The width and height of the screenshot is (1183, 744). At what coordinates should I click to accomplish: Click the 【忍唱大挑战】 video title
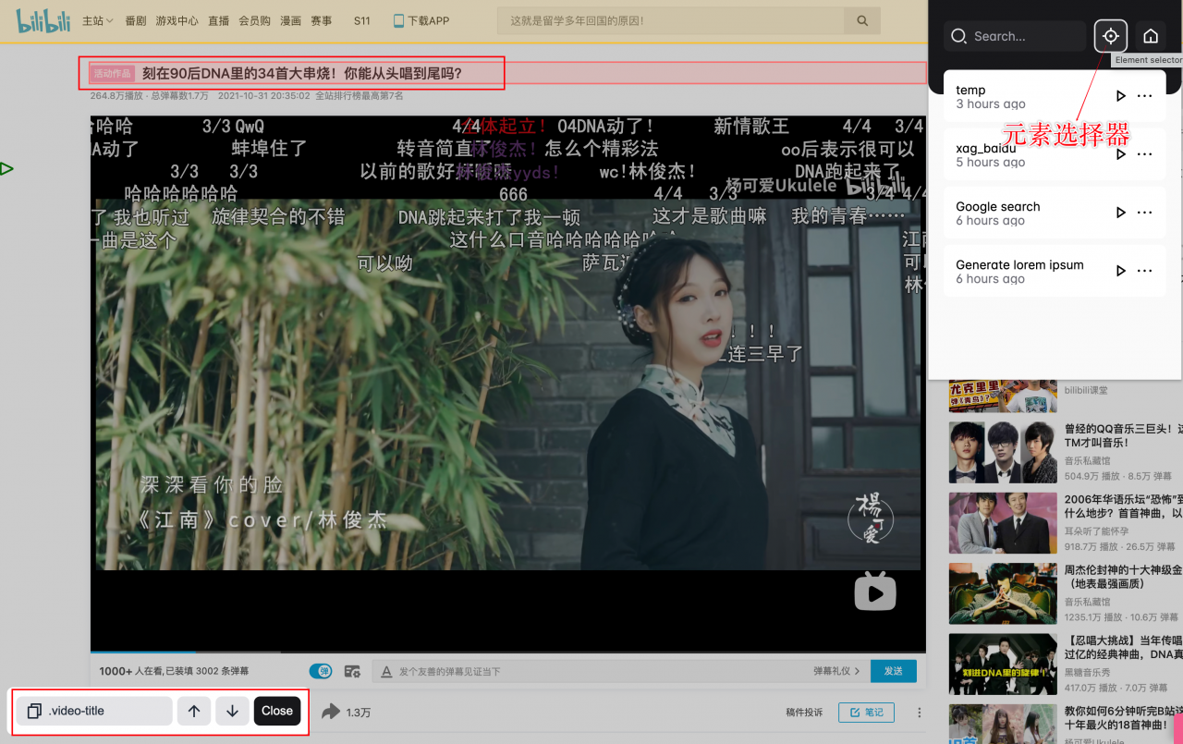[1124, 647]
